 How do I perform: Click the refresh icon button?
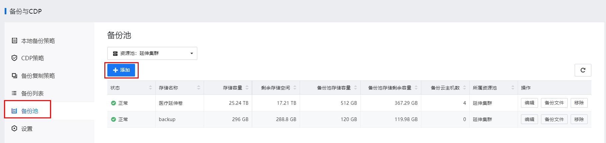click(583, 70)
